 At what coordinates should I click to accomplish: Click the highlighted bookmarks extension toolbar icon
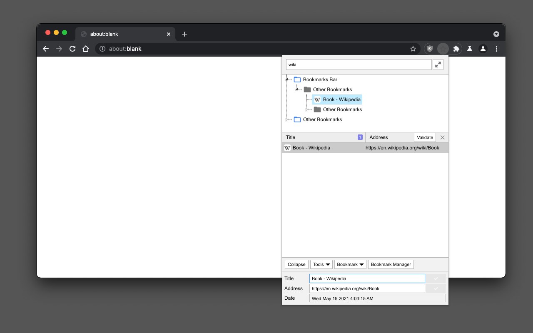pos(443,49)
